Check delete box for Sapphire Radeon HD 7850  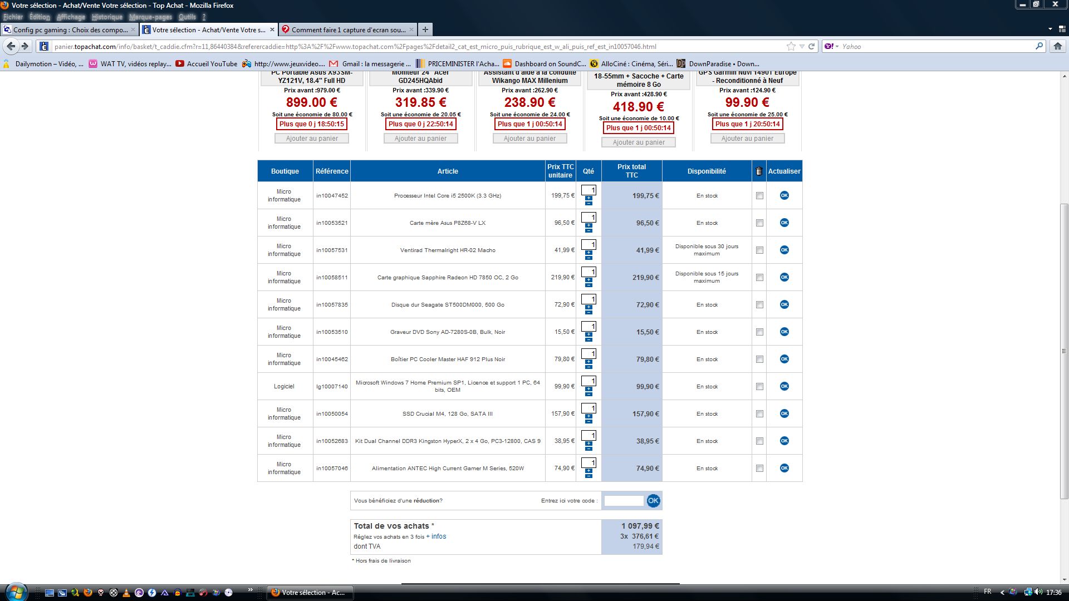(x=759, y=278)
